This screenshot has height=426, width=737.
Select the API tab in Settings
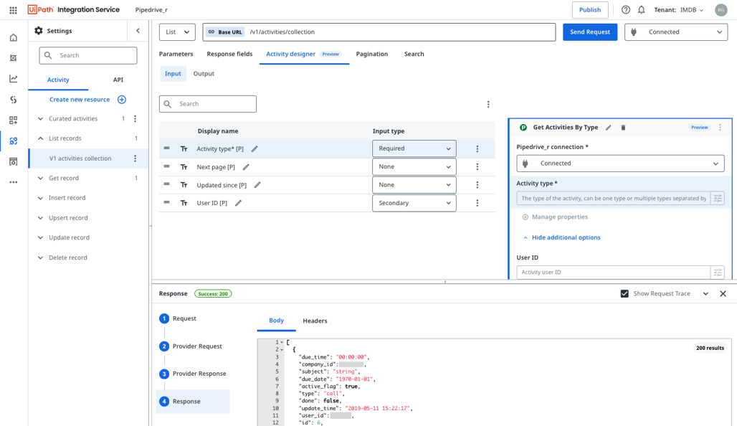[118, 80]
